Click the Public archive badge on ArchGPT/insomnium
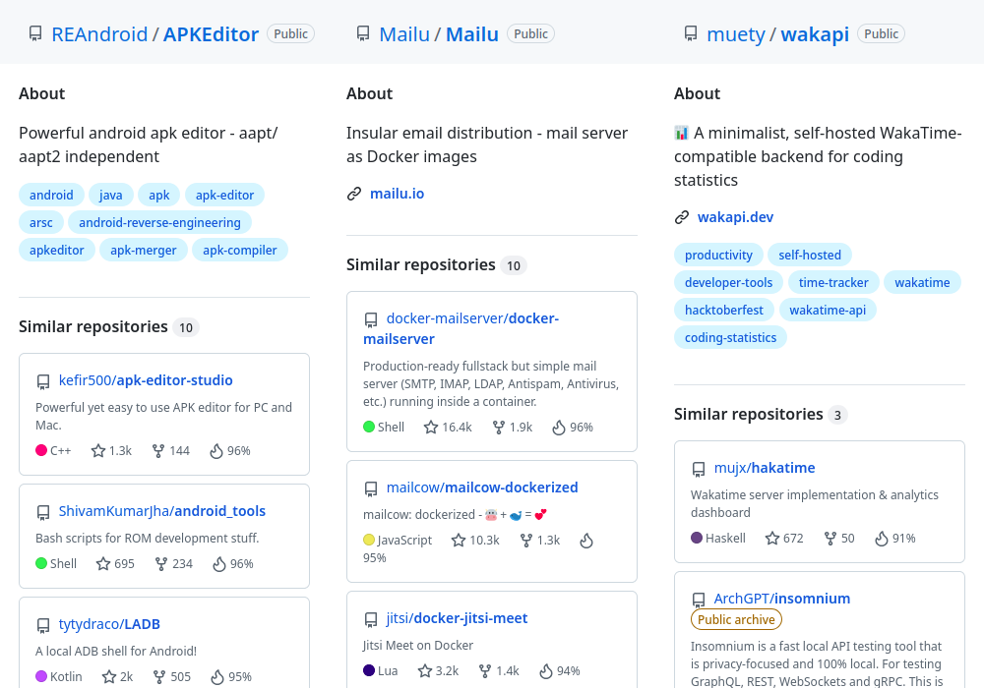The width and height of the screenshot is (984, 688). [x=736, y=619]
